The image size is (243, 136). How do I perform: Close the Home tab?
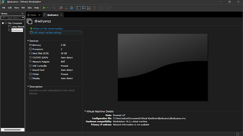[x=39, y=15]
